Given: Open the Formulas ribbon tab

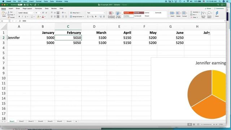Looking at the screenshot, I should pyautogui.click(x=39, y=9).
